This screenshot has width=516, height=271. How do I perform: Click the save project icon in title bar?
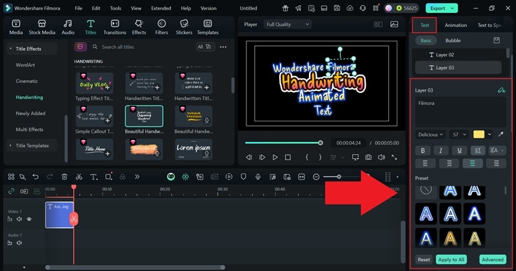click(337, 8)
